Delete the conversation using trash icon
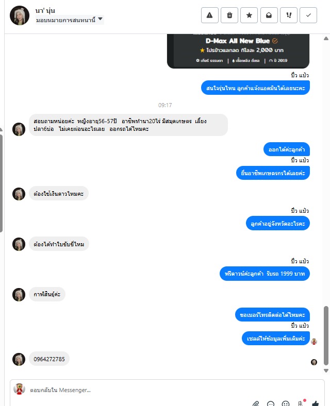Screen dimensions: 330x406 [229, 15]
